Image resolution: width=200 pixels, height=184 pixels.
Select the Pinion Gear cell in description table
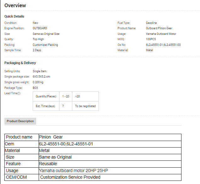(51, 137)
